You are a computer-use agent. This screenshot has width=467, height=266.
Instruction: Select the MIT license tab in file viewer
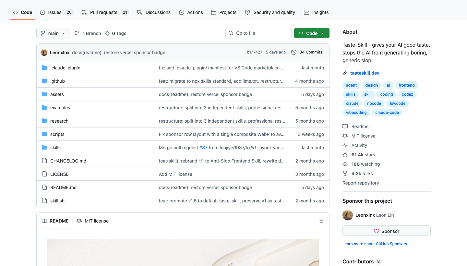92,221
